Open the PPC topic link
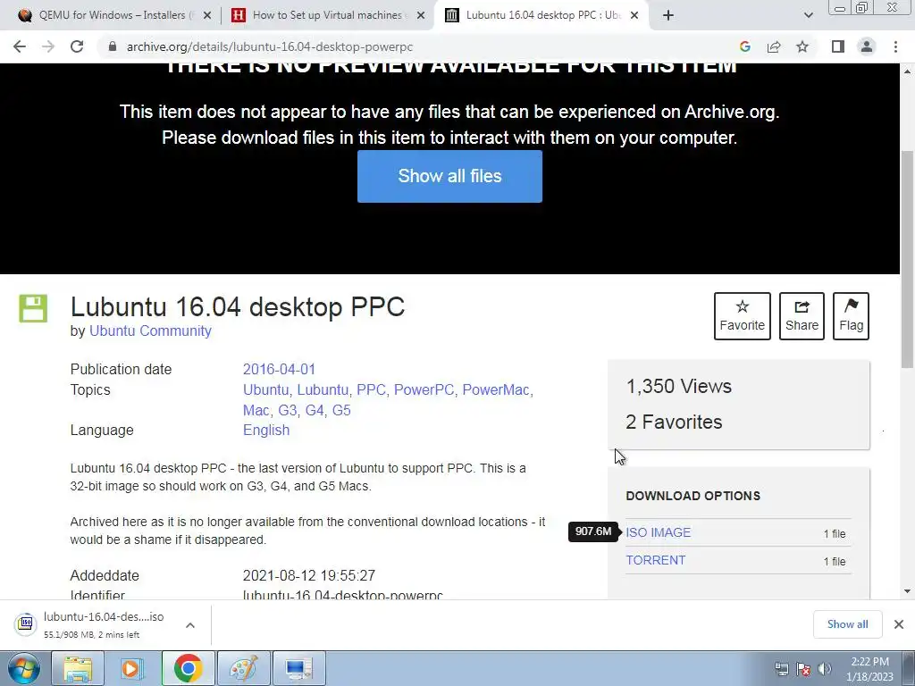This screenshot has width=915, height=686. click(371, 389)
